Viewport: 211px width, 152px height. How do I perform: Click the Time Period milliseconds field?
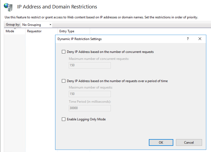tap(90, 108)
